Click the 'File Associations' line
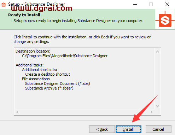The height and width of the screenshot is (135, 175). (x=36, y=79)
